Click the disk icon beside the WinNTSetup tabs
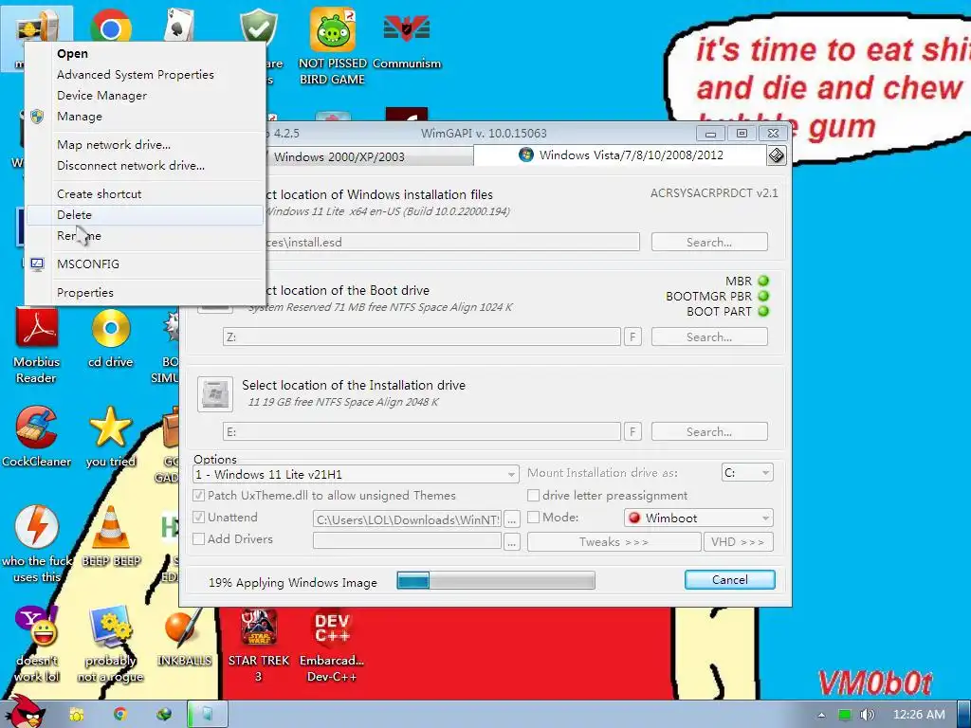Image resolution: width=971 pixels, height=728 pixels. [x=777, y=155]
